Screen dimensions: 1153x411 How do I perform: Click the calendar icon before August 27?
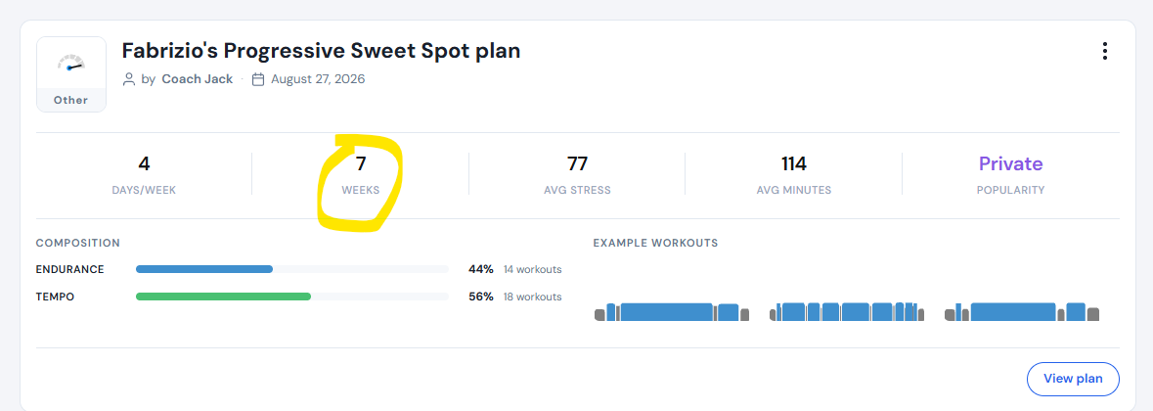tap(258, 79)
